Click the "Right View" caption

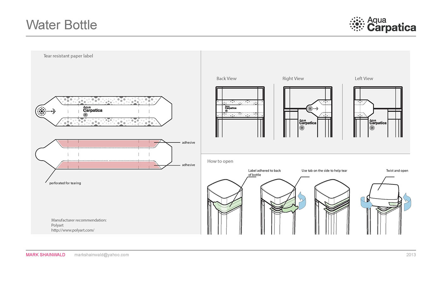click(x=293, y=79)
